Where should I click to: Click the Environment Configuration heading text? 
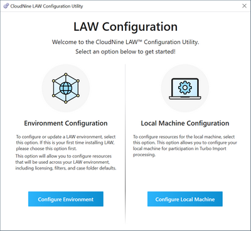(x=66, y=123)
